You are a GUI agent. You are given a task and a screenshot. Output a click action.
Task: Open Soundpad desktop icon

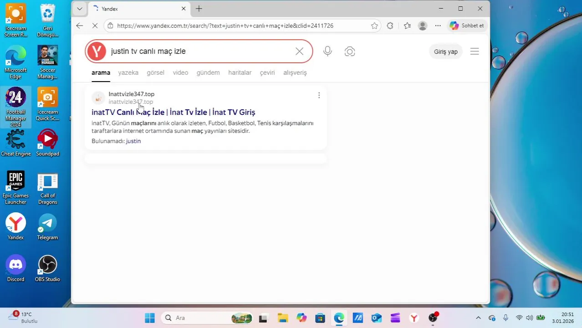click(x=47, y=143)
